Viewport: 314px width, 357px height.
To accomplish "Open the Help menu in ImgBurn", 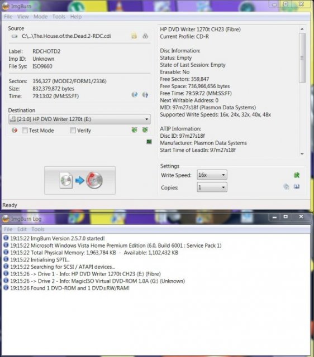I will (76, 17).
